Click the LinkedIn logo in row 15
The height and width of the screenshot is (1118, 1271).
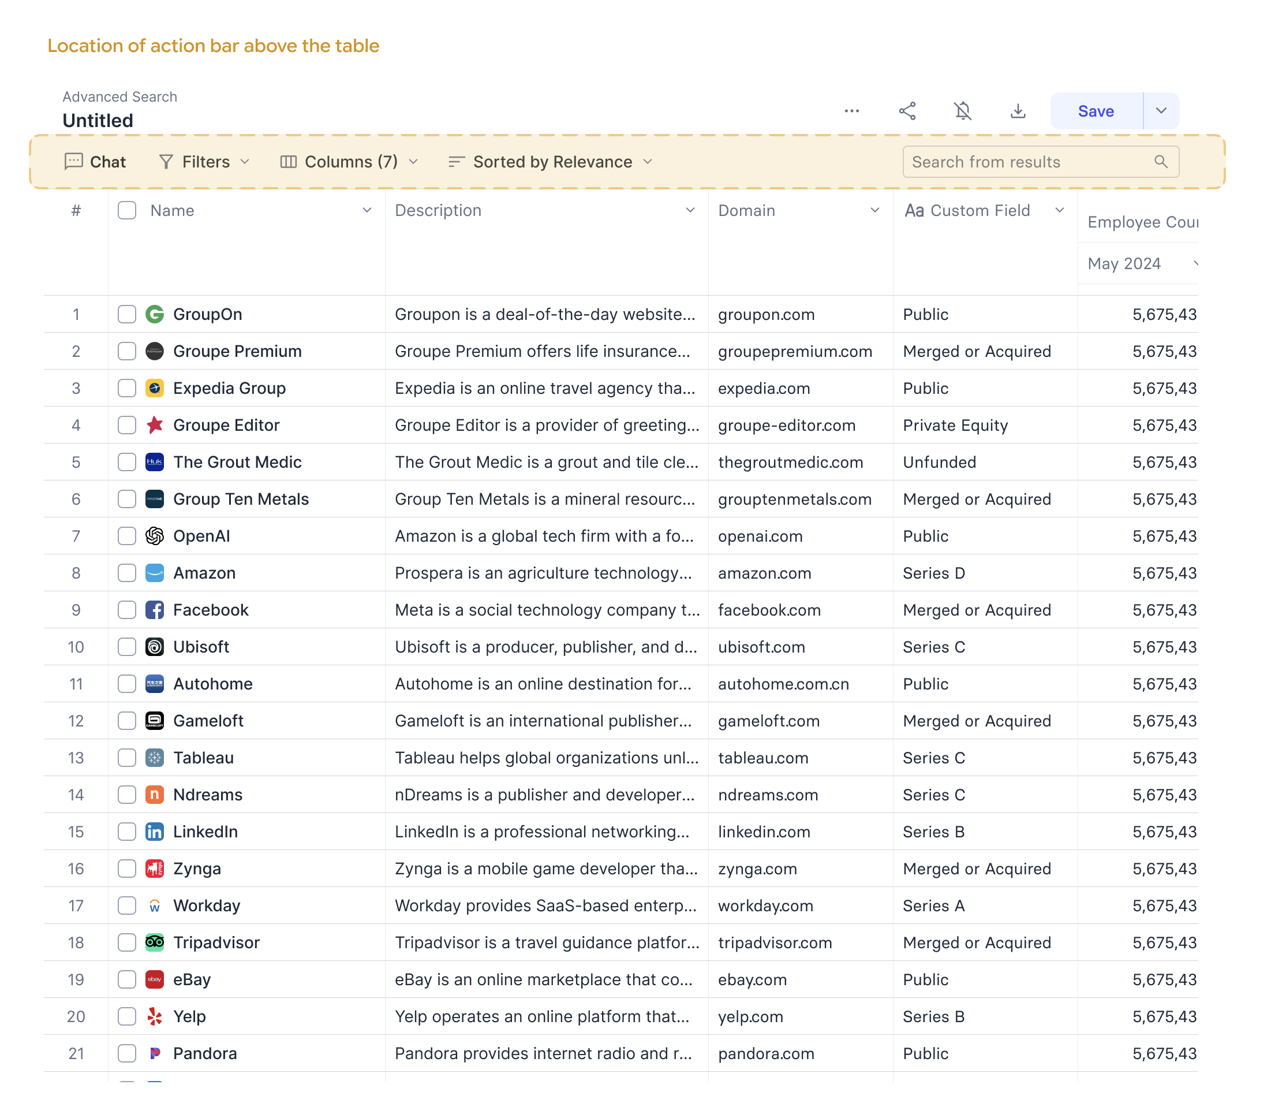point(154,832)
